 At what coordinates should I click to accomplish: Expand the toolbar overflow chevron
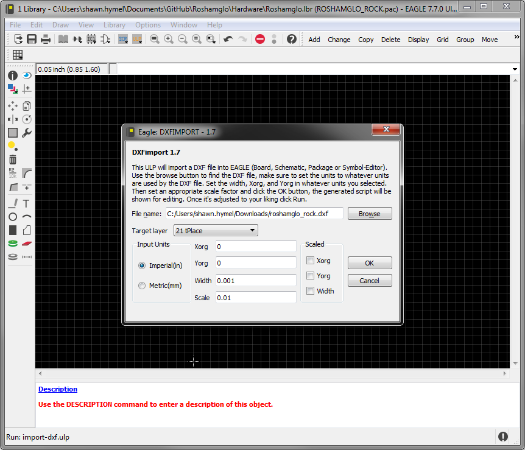tap(516, 37)
